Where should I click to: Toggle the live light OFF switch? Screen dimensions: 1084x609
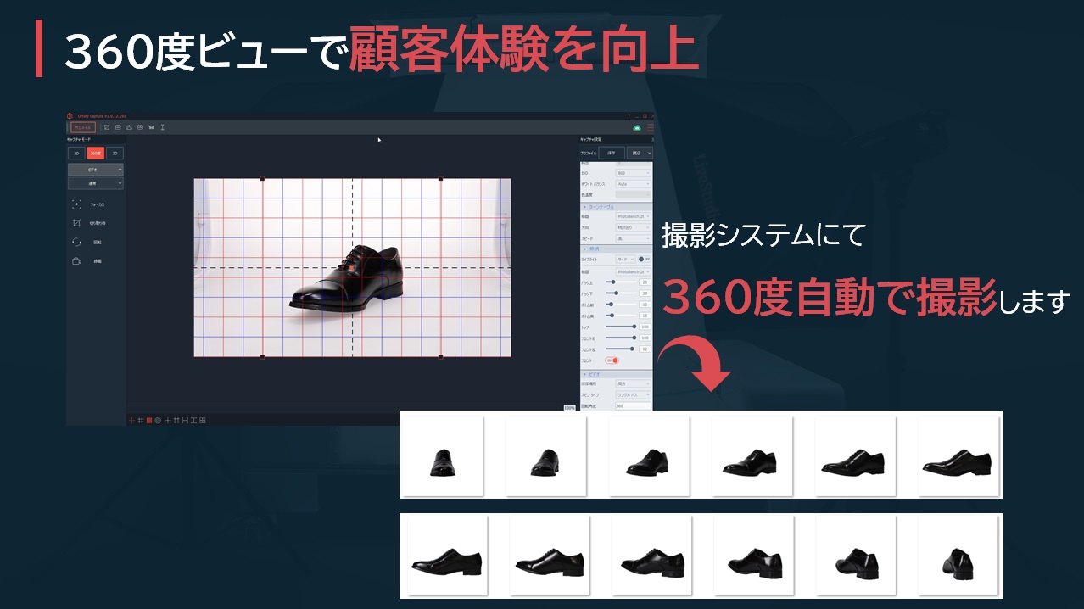click(645, 259)
